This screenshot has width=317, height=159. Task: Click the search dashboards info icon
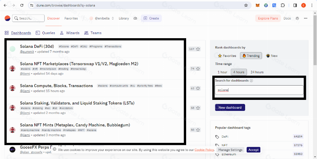point(251,81)
